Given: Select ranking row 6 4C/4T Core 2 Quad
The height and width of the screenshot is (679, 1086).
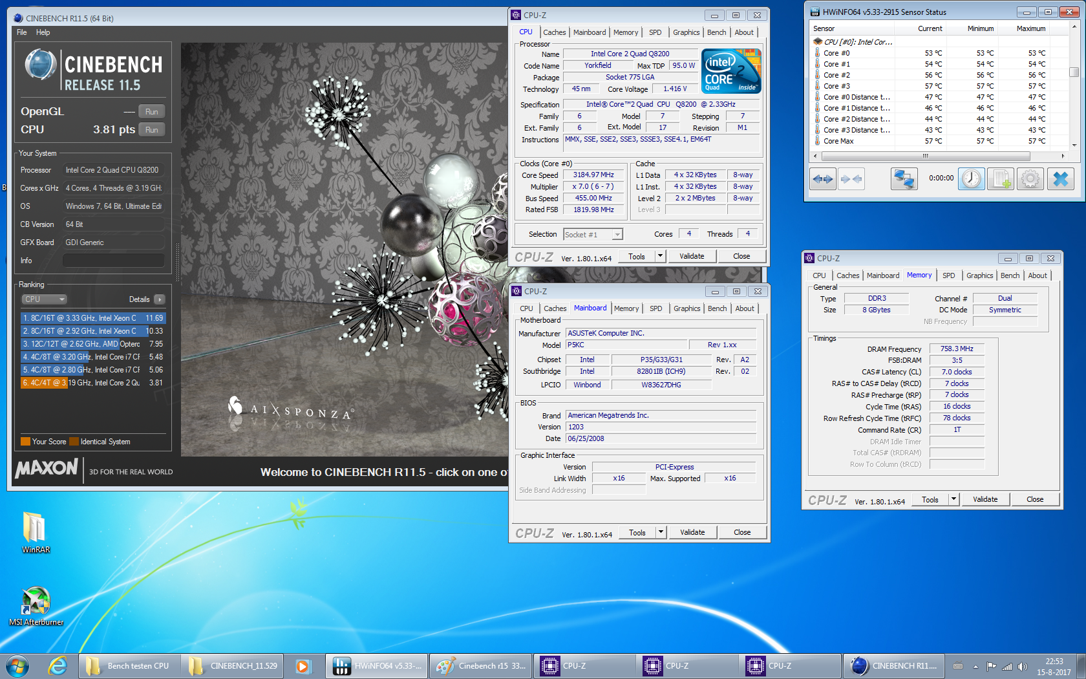Looking at the screenshot, I should tap(93, 383).
